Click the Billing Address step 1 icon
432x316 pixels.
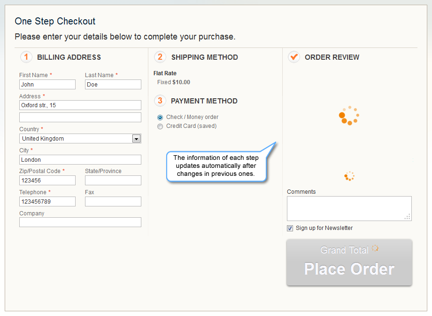point(26,57)
